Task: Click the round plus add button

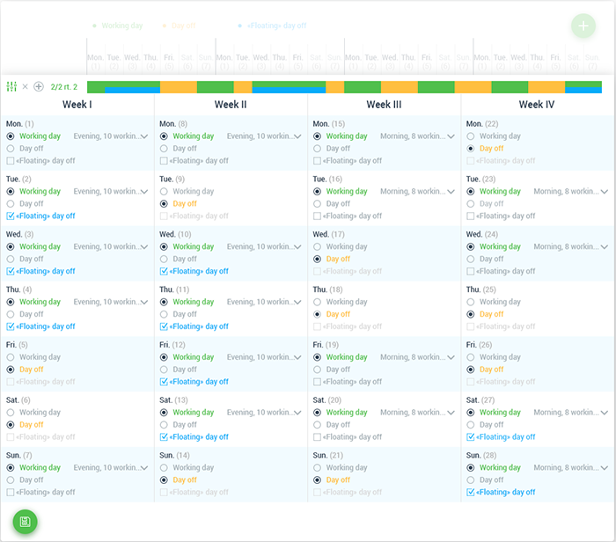Action: (x=583, y=26)
